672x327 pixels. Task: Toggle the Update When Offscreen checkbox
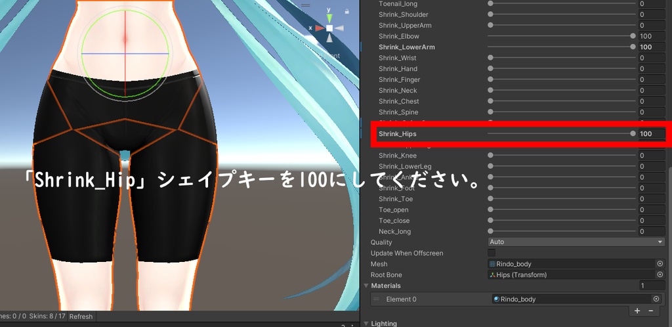pos(492,253)
